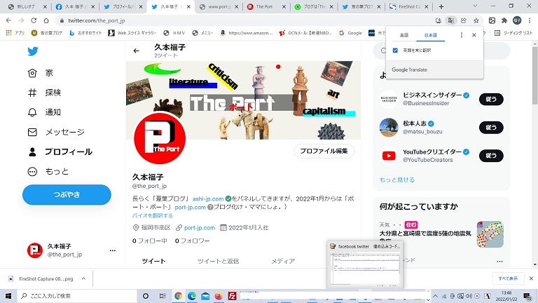This screenshot has height=303, width=538.
Task: Switch to ツイートと返信 tab
Action: [219, 262]
